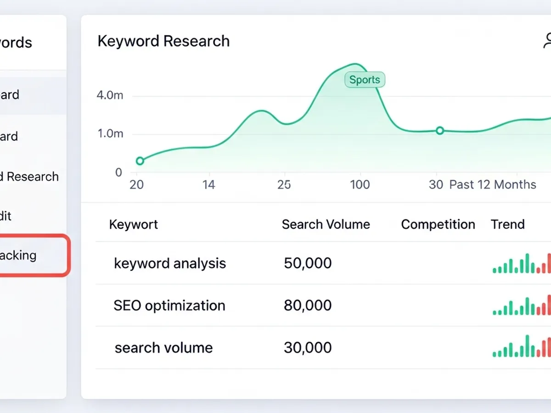Click the first data point on chart line
Screen dimensions: 551x413
tap(140, 161)
